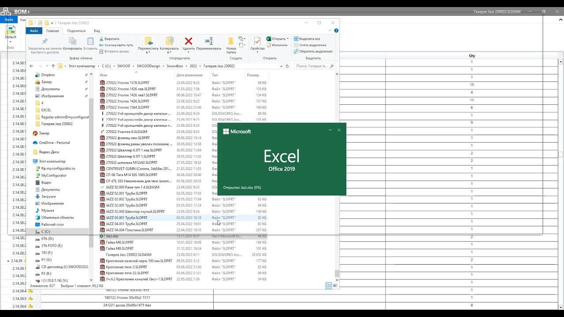This screenshot has width=564, height=317.
Task: Click the Explorer help question mark icon
Action: pos(337,31)
